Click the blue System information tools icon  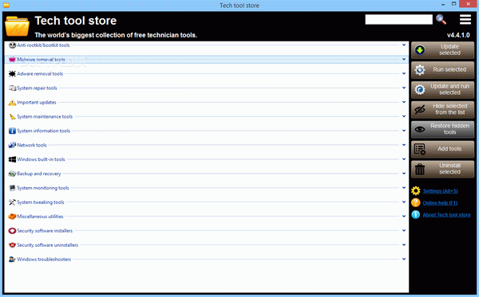click(x=12, y=131)
